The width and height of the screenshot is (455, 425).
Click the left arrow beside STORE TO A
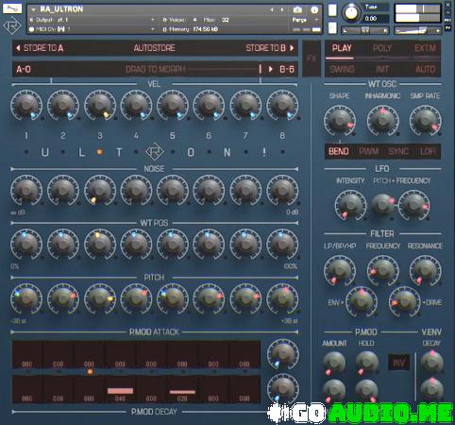(x=18, y=48)
